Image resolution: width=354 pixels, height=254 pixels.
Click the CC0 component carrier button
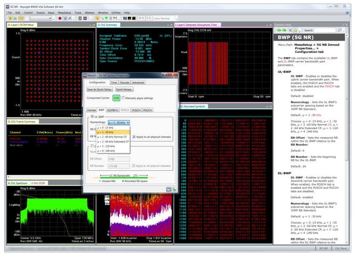tap(116, 98)
